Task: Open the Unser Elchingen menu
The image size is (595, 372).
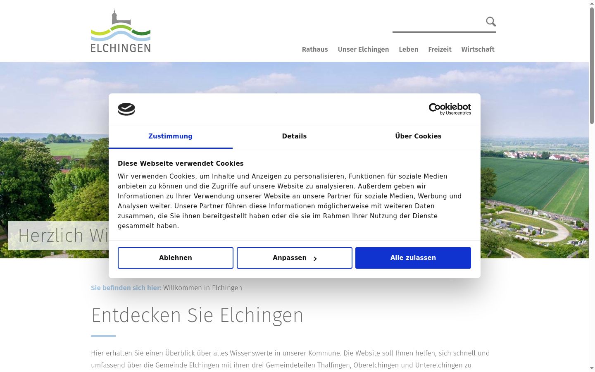Action: click(x=363, y=49)
